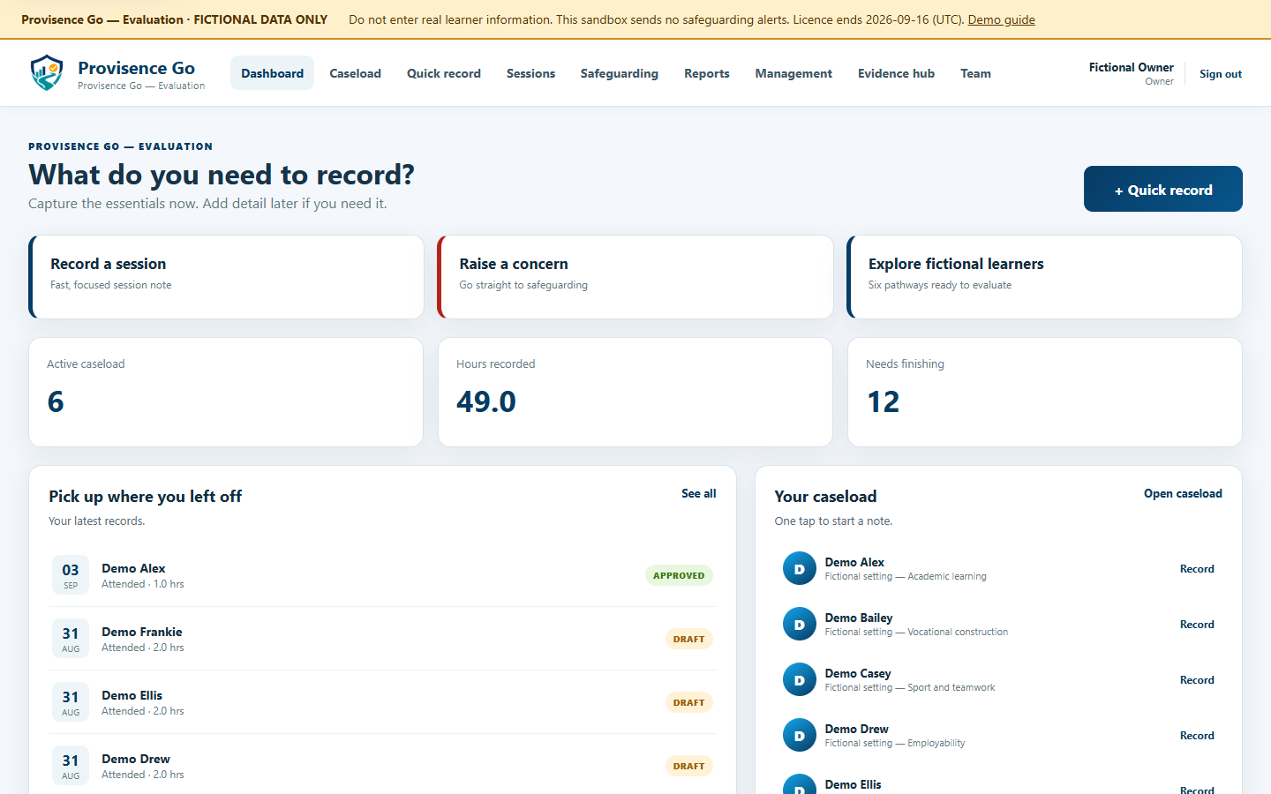Select Demo Casey name in caseload
The height and width of the screenshot is (794, 1271).
pyautogui.click(x=857, y=673)
